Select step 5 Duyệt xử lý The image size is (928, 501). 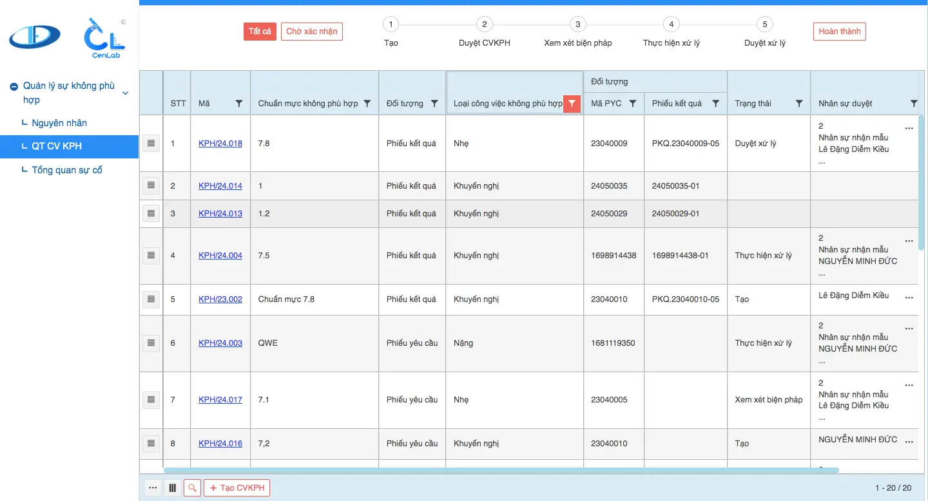pyautogui.click(x=764, y=25)
